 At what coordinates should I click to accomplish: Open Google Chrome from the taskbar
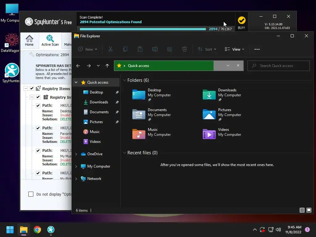[37, 230]
